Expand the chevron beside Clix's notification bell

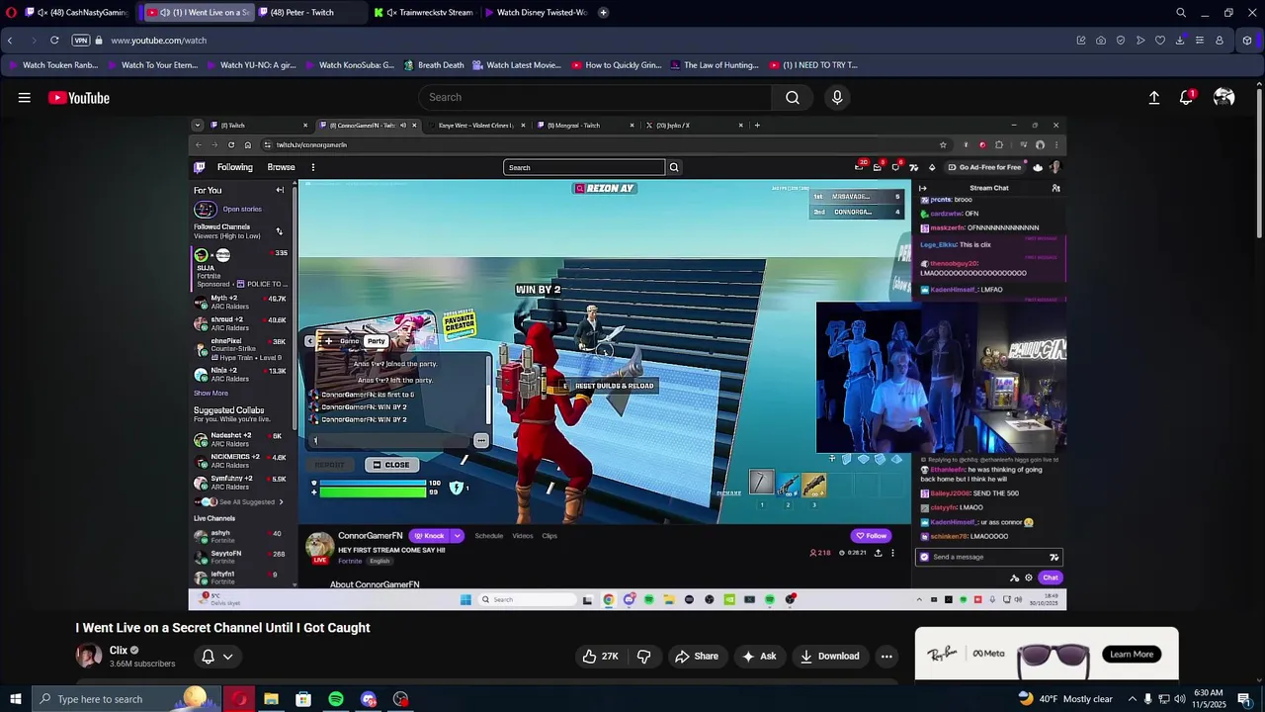click(228, 656)
